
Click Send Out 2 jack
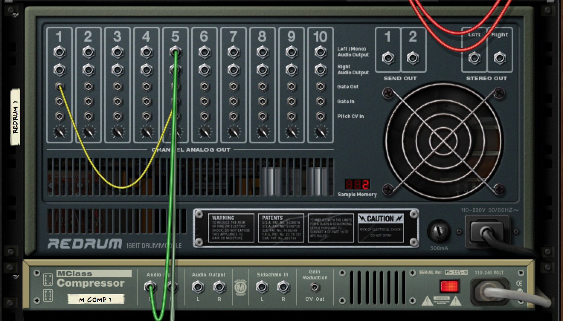(x=413, y=58)
